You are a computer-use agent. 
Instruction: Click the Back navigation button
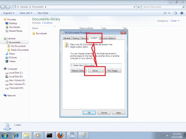[x=3, y=7]
